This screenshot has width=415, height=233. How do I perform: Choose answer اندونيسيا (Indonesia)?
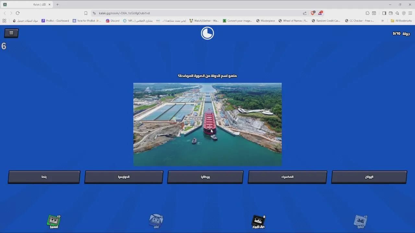point(124,177)
